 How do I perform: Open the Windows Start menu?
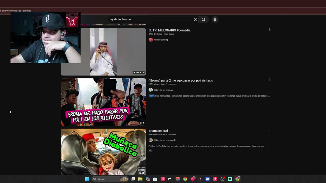[87, 179]
